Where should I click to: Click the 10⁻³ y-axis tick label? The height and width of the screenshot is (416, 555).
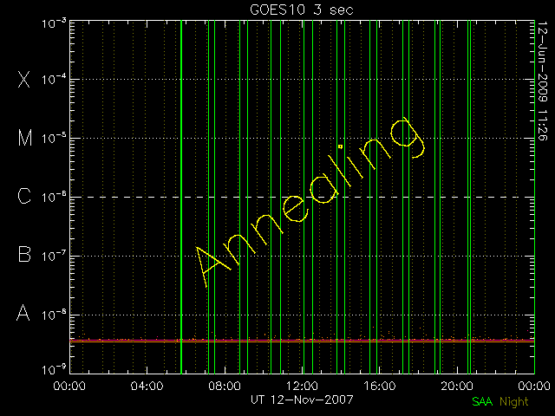pyautogui.click(x=54, y=23)
